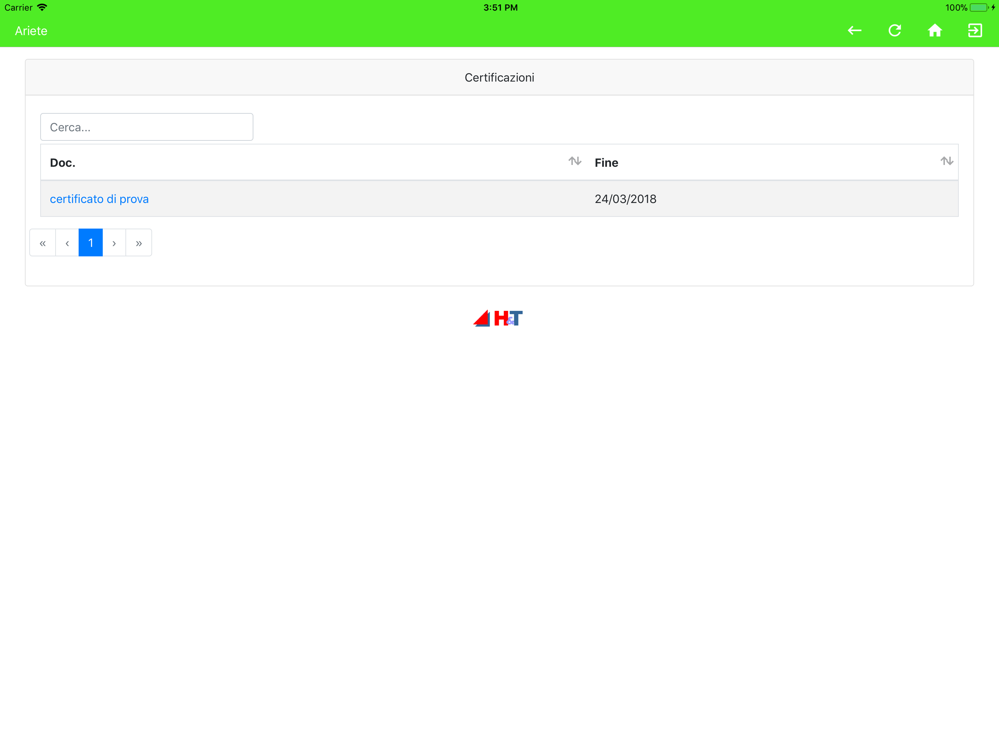This screenshot has height=749, width=999.
Task: Tap the back arrow icon
Action: point(855,31)
